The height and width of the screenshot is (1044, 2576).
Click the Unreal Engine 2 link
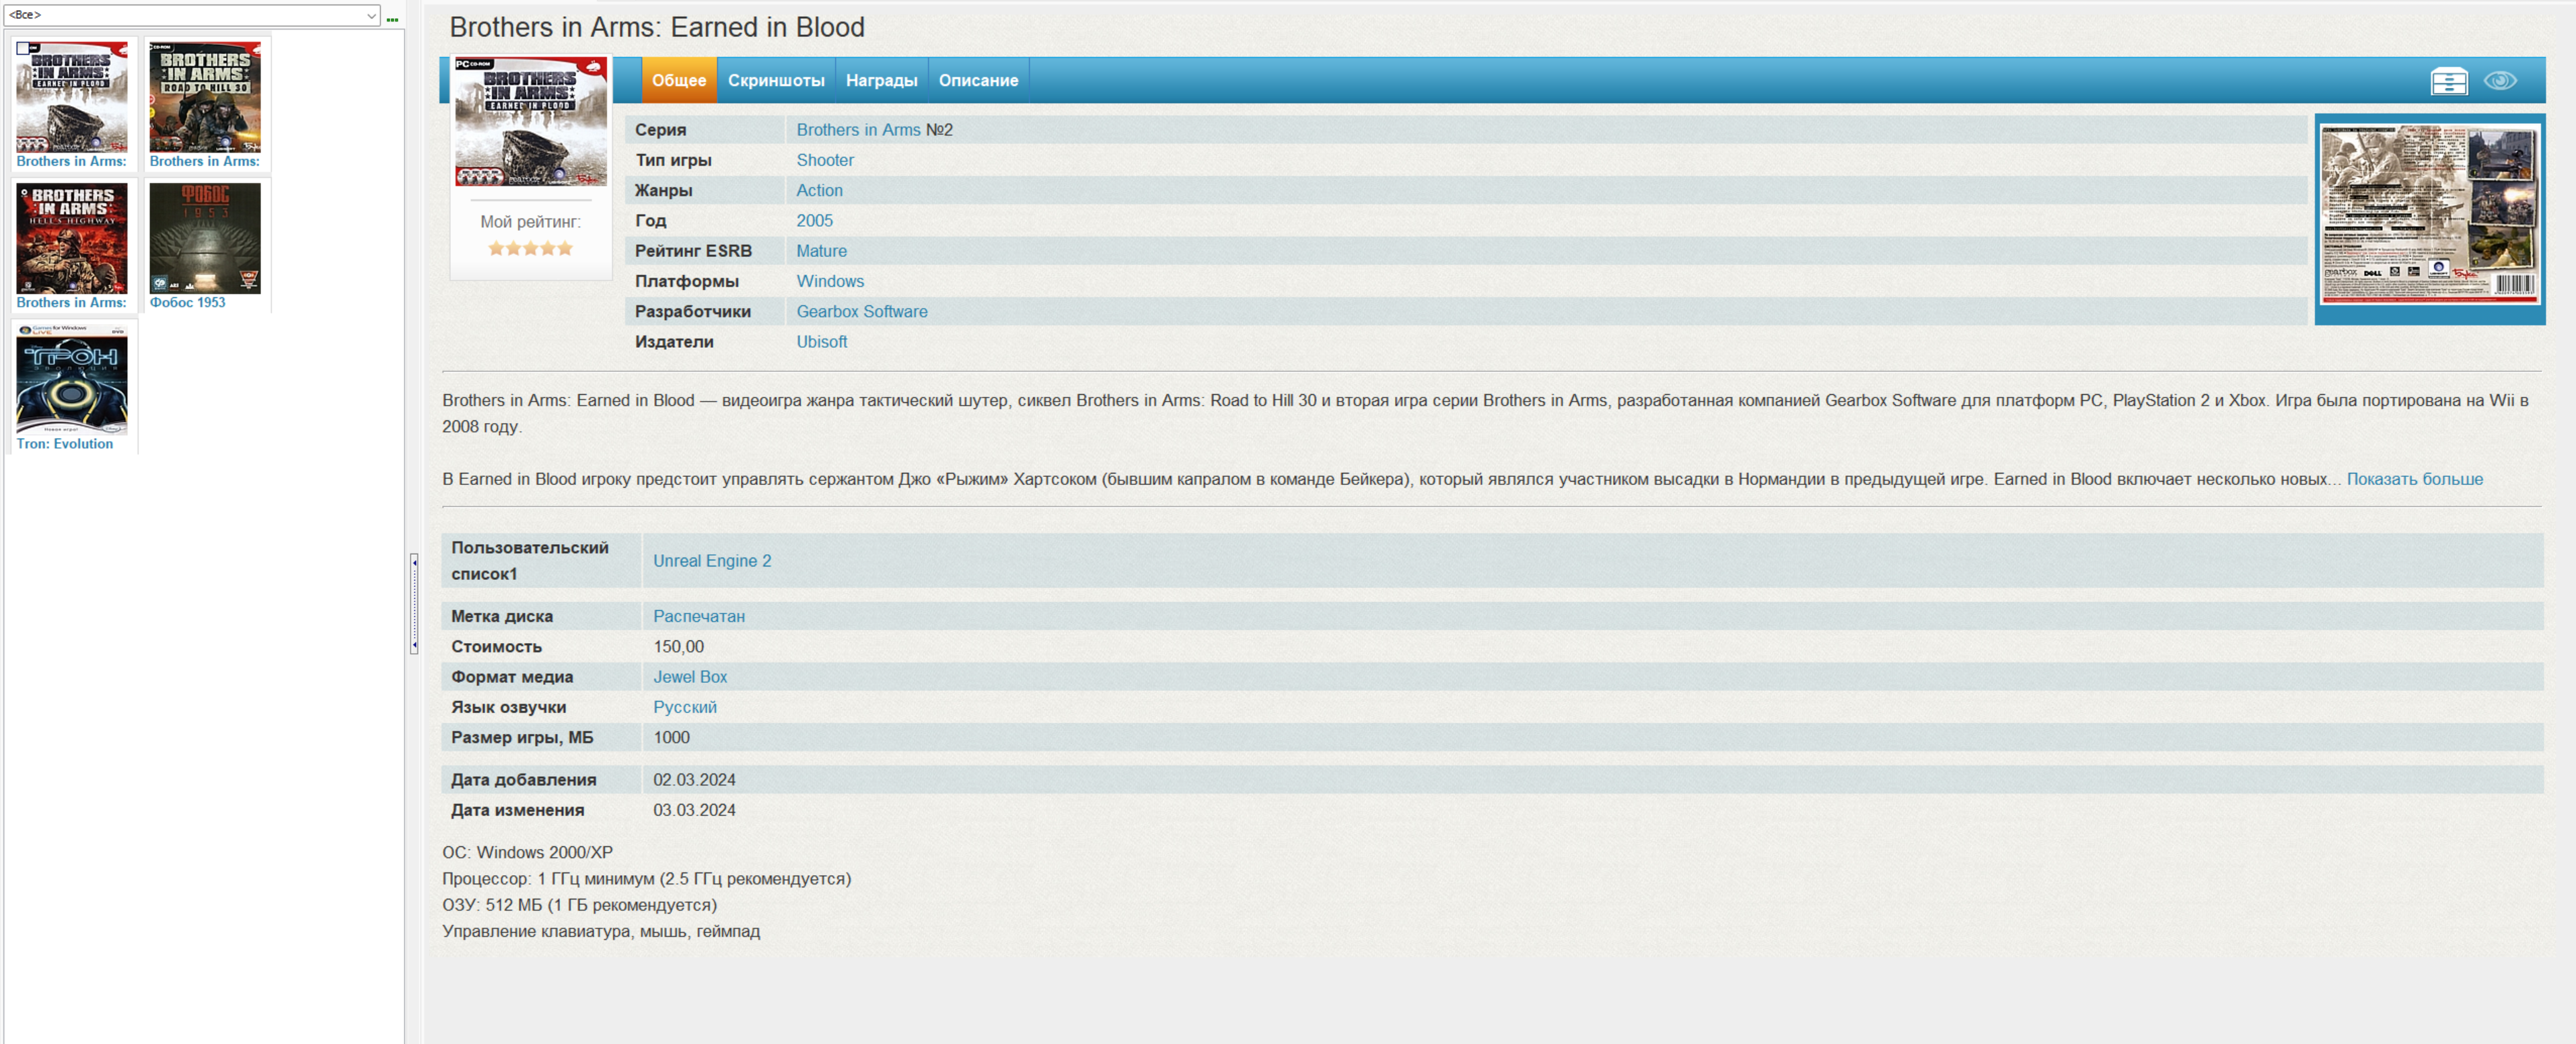711,561
